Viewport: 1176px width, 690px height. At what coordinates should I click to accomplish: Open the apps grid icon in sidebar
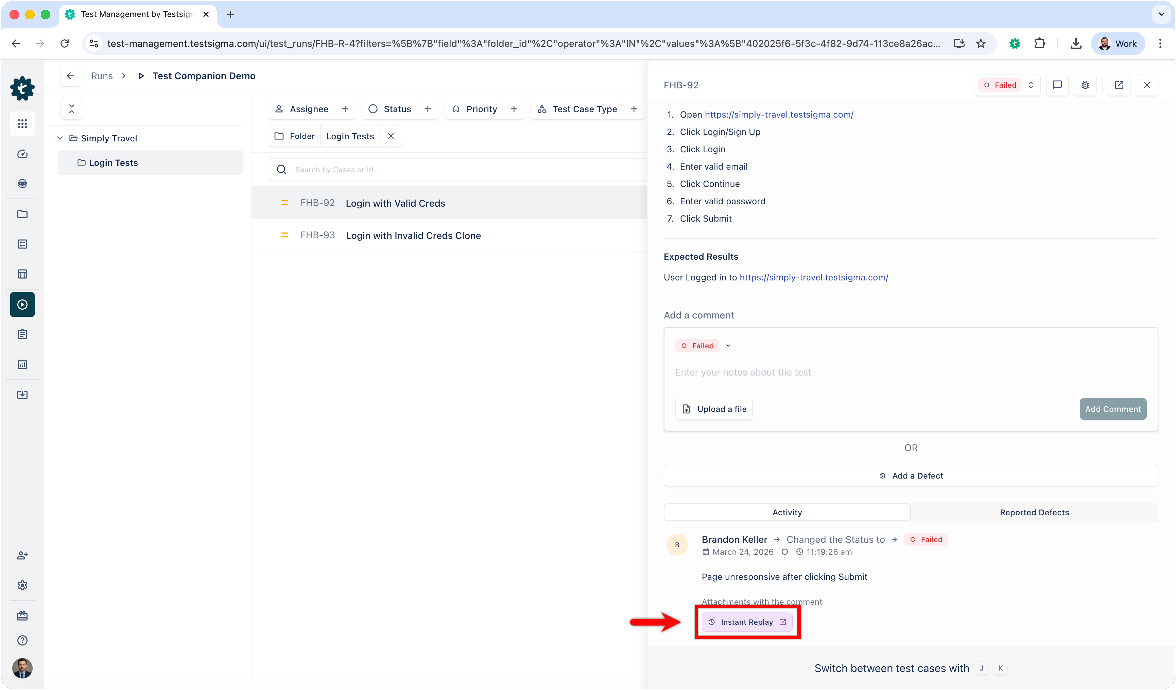click(22, 124)
